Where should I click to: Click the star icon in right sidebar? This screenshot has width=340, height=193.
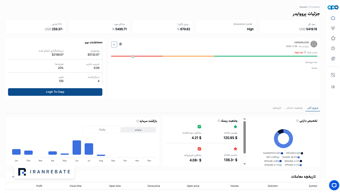click(x=333, y=38)
